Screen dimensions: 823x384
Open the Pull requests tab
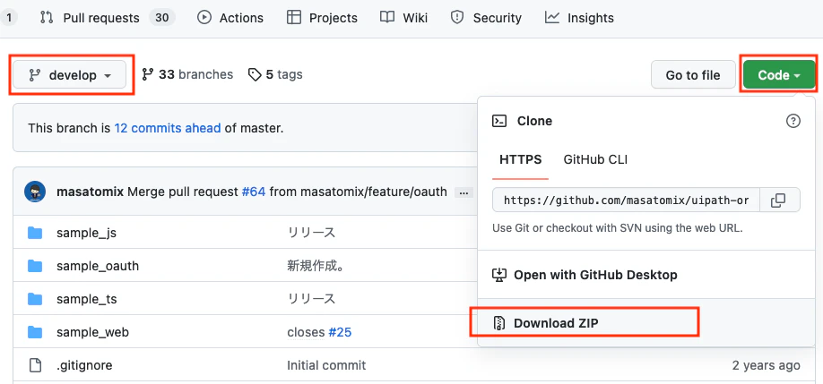(x=107, y=18)
